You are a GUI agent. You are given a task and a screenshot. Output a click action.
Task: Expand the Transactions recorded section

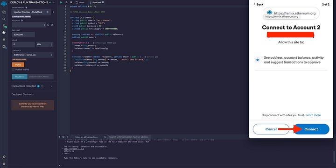tap(51, 86)
